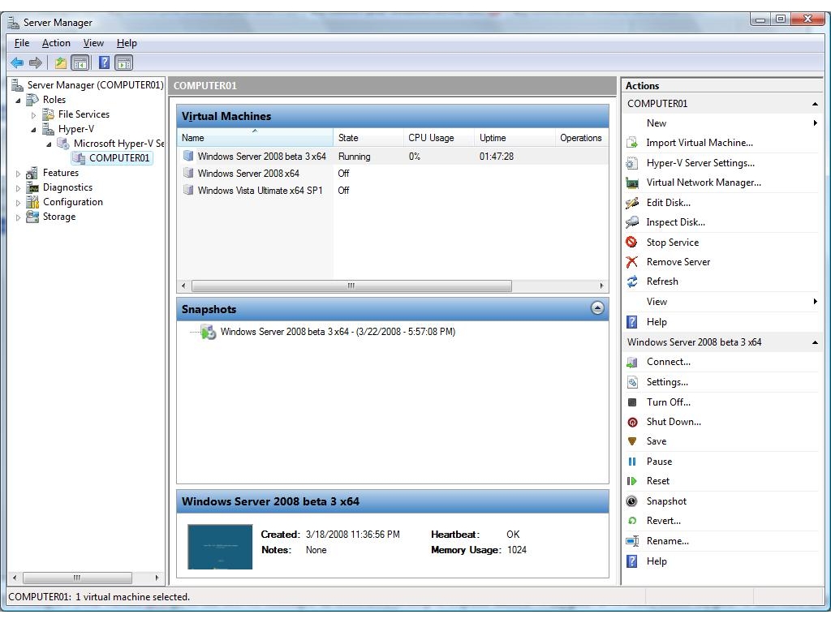831x623 pixels.
Task: Expand the Storage tree node
Action: [x=18, y=217]
